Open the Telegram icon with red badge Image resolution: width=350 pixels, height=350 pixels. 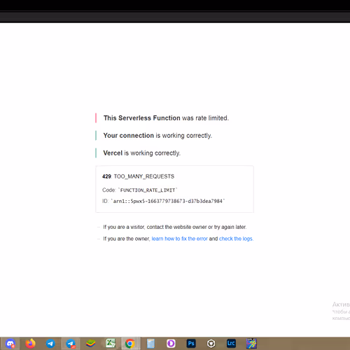pos(71,344)
